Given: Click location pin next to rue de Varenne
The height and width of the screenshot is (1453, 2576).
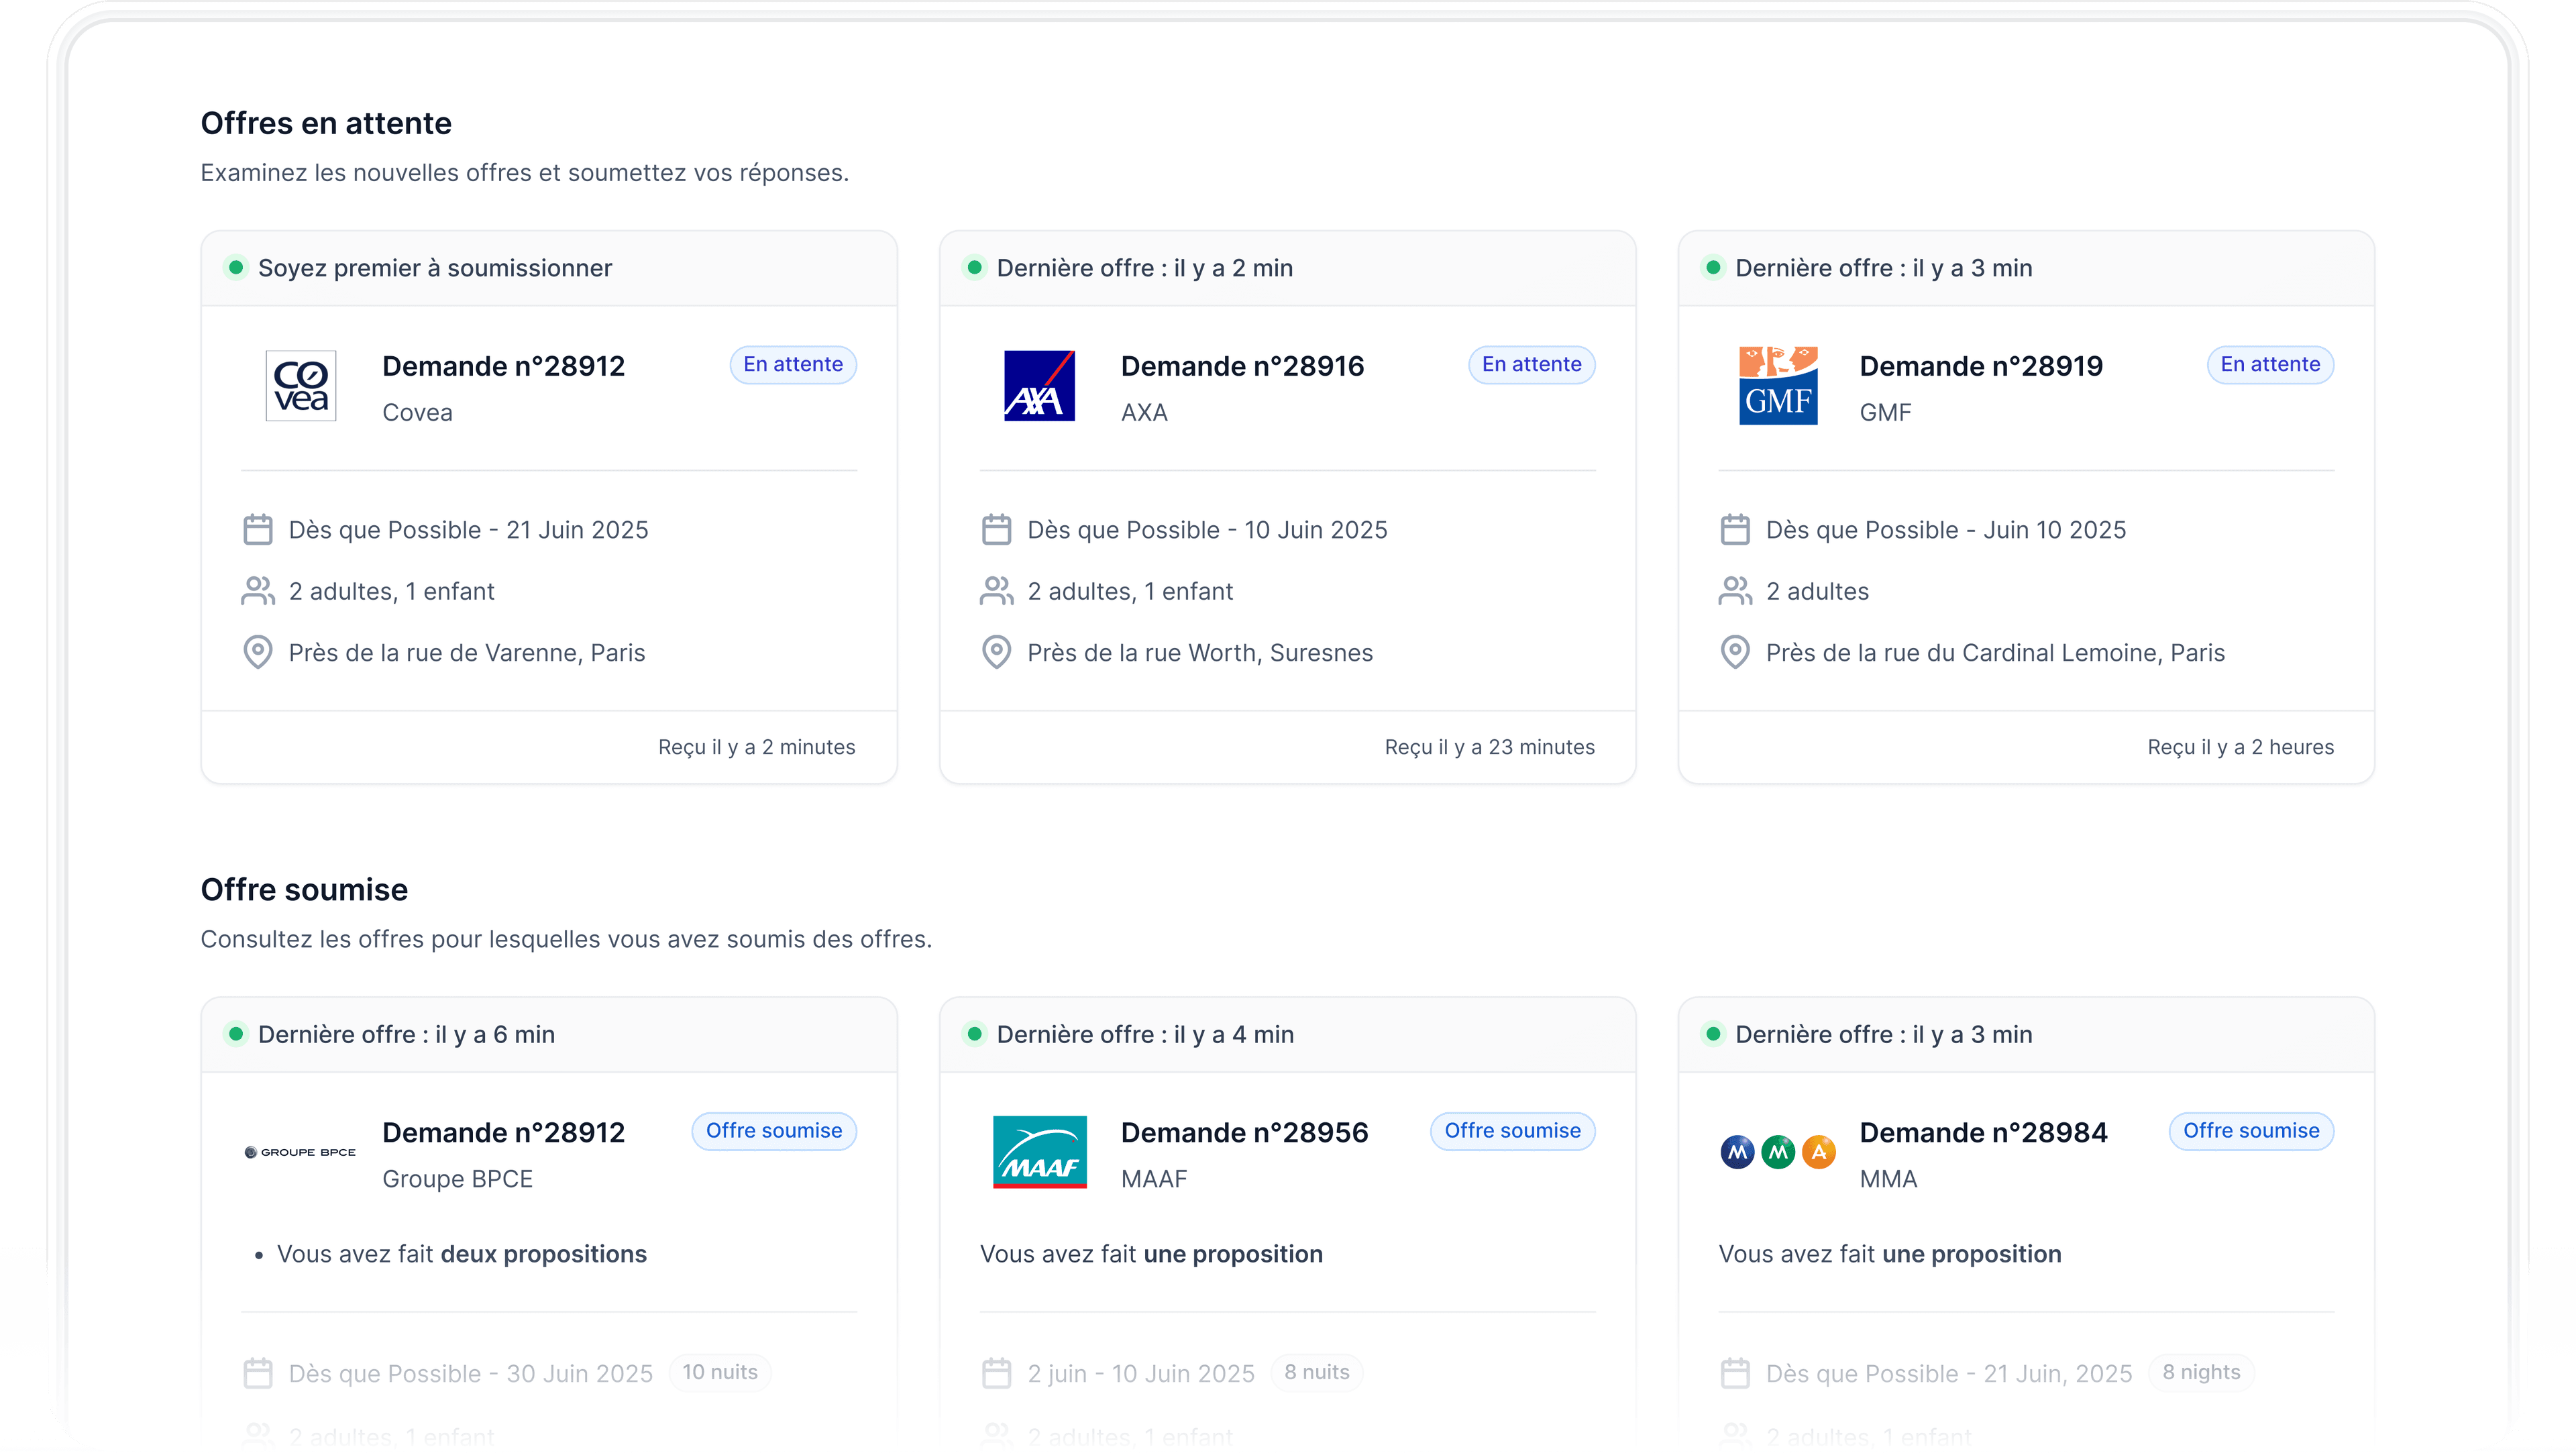Looking at the screenshot, I should pos(258,652).
